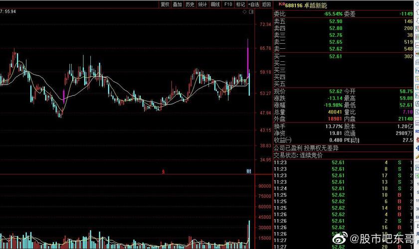Select the 卖一 ask price 52.62

(336, 49)
